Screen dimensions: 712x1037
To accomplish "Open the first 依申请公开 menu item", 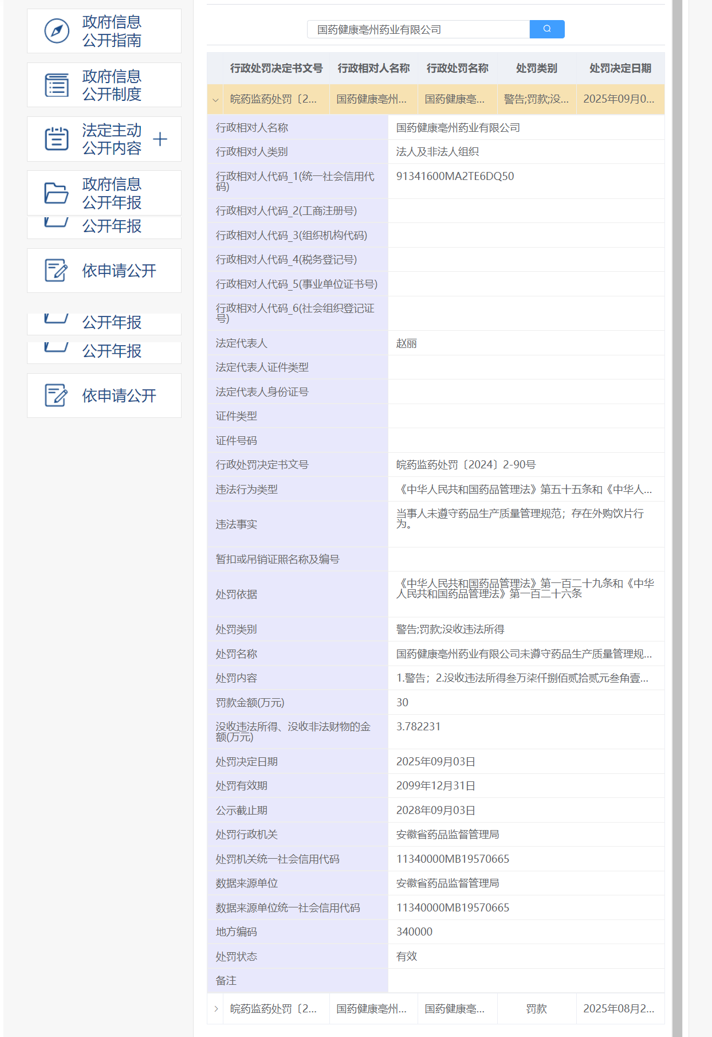I will (x=104, y=271).
